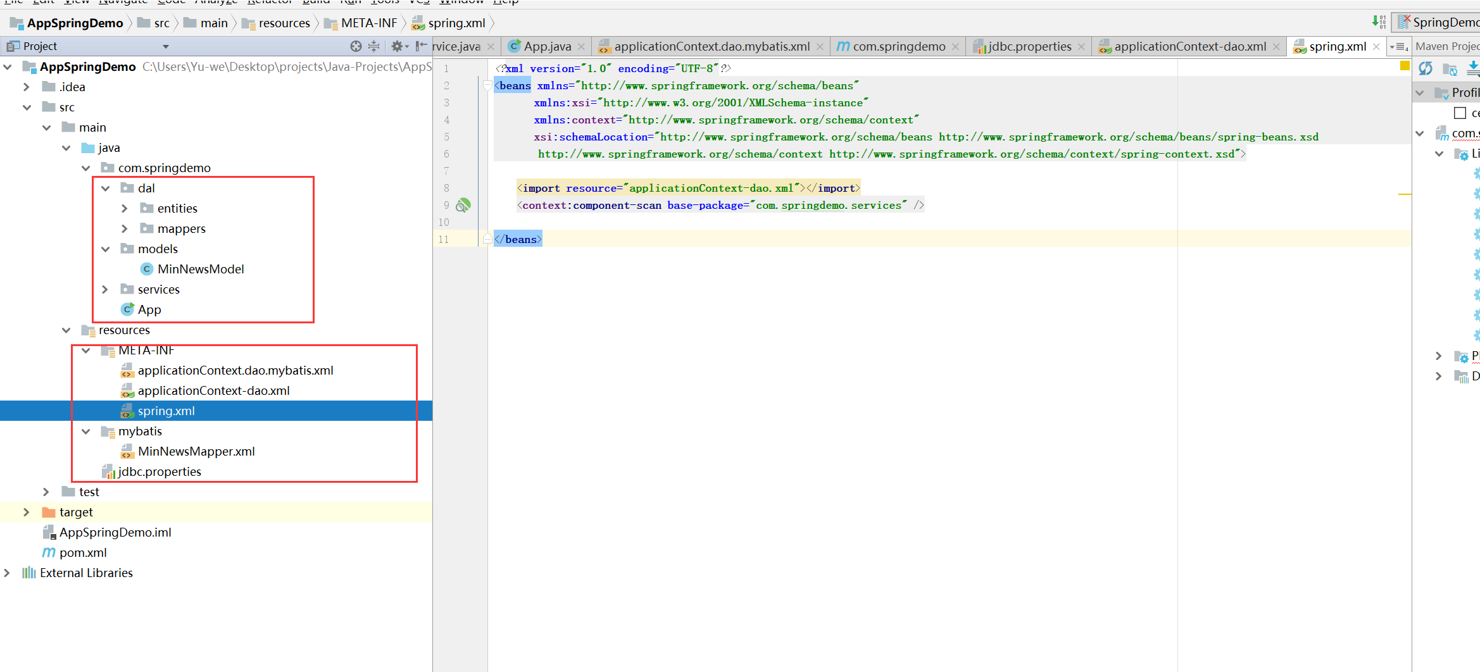This screenshot has width=1480, height=672.
Task: Close the jdbc.properties editor tab
Action: pyautogui.click(x=1081, y=47)
